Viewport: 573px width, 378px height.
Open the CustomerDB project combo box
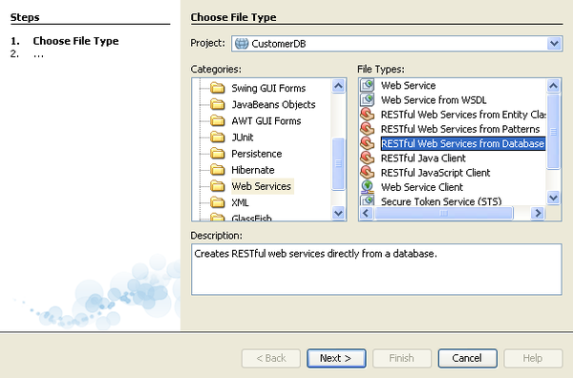coord(397,44)
